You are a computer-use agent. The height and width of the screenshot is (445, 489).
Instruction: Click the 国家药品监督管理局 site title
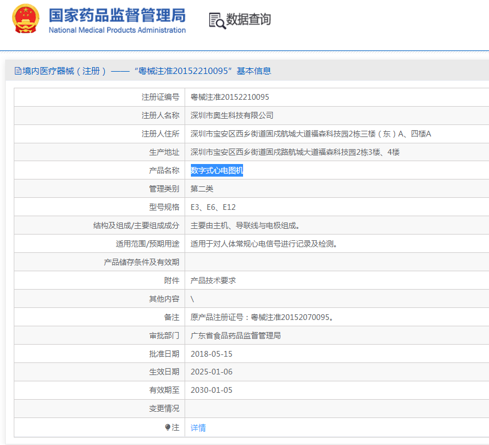(x=117, y=15)
